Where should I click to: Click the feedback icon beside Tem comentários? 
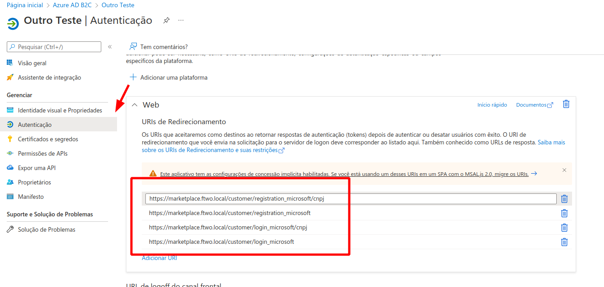pos(133,46)
